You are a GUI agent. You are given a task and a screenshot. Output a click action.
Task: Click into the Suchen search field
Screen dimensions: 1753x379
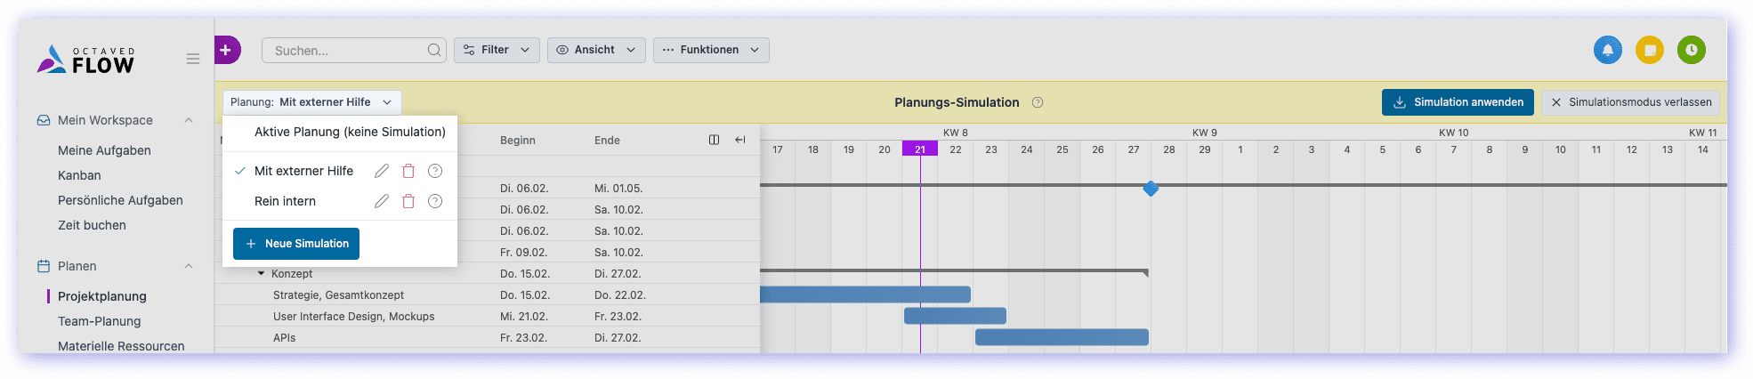pyautogui.click(x=347, y=51)
